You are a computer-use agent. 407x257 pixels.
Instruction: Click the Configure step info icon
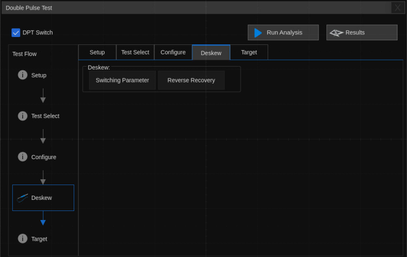(x=23, y=157)
